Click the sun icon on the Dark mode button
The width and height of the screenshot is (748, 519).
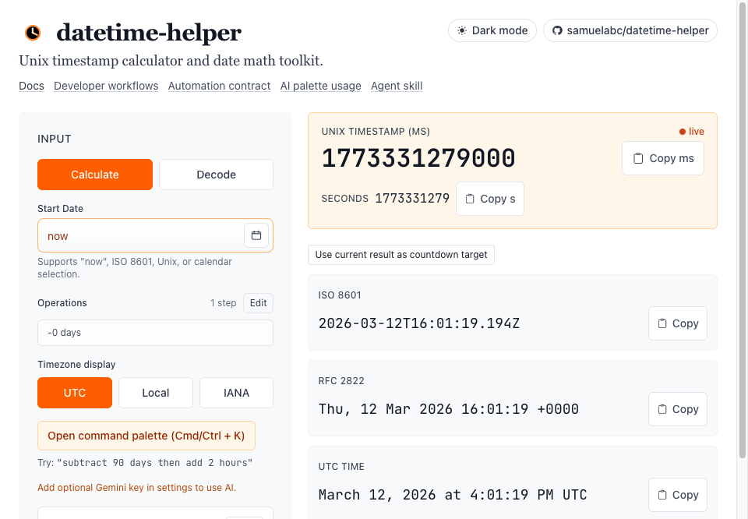[x=462, y=30]
